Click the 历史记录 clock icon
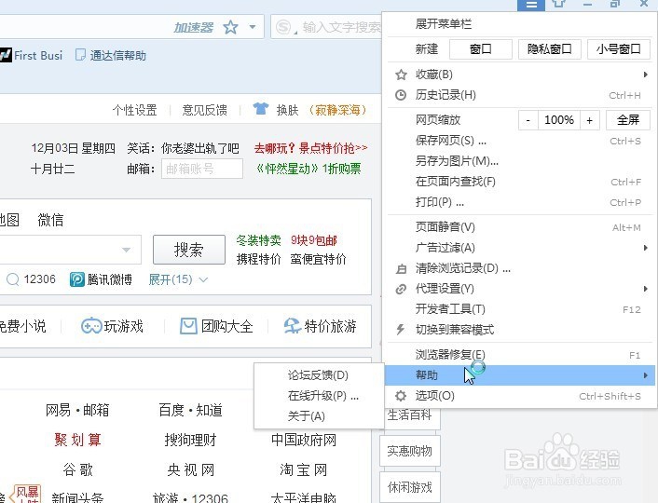Image resolution: width=658 pixels, height=503 pixels. [401, 95]
